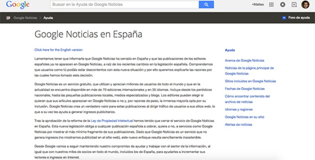The image size is (315, 160).
Task: Click the Google Noticias en España heading
Action: (88, 34)
